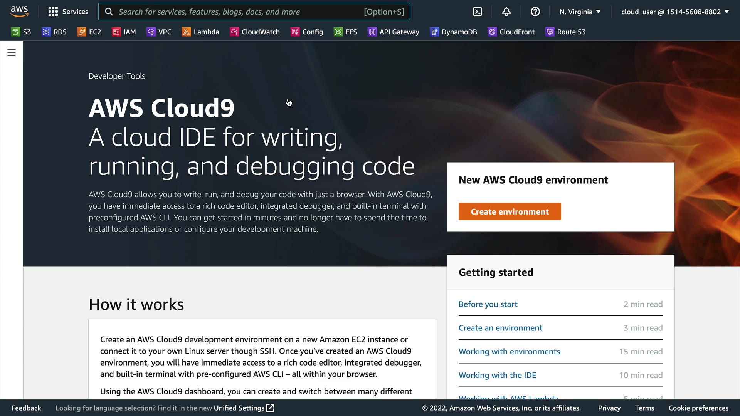This screenshot has height=416, width=740.
Task: Open the DynamoDB shortcut icon
Action: 434,32
